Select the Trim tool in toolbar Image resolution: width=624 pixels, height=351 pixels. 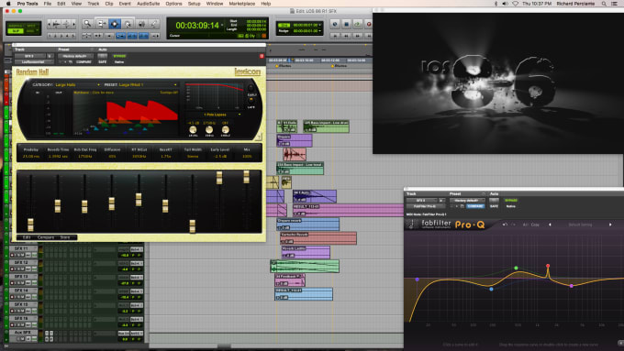click(x=101, y=24)
